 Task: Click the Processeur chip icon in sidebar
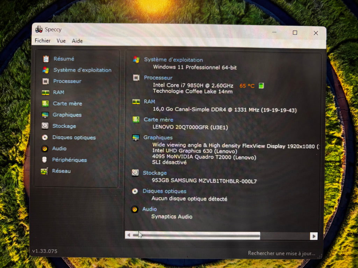click(45, 81)
